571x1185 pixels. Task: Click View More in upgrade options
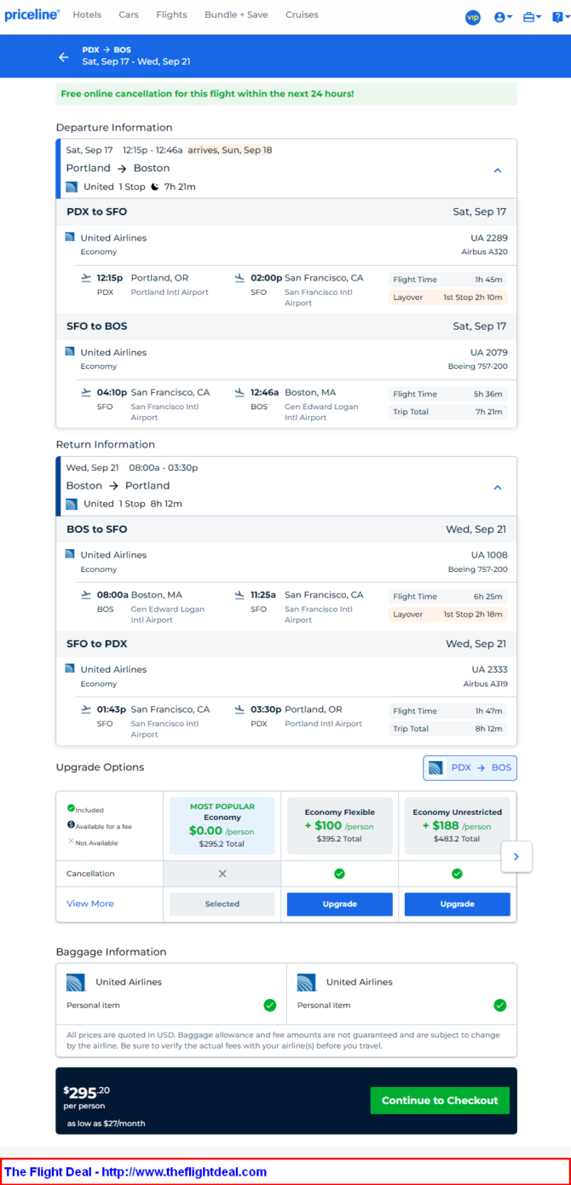[90, 904]
